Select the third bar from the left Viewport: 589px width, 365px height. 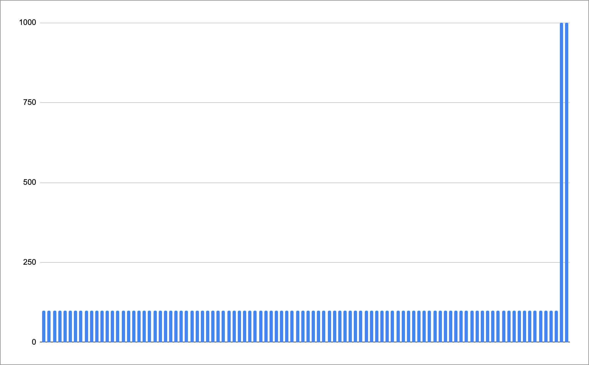pyautogui.click(x=54, y=326)
